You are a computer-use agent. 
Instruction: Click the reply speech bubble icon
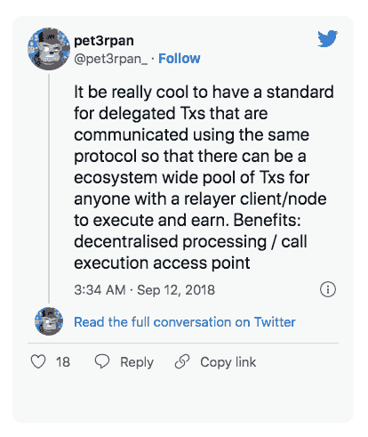coord(102,361)
